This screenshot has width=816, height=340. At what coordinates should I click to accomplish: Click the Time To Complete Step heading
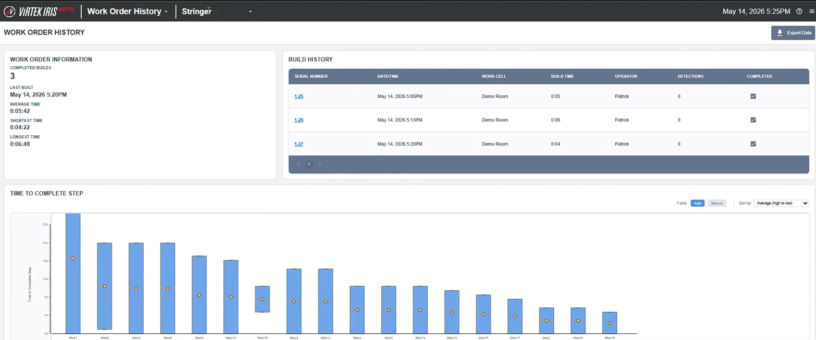tap(47, 193)
